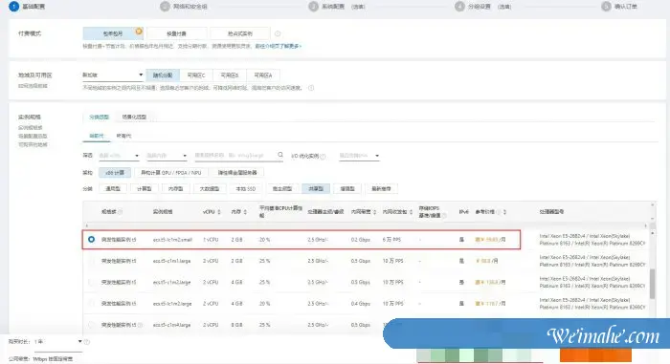670x364 pixels.
Task: Click the help icon beside ecs.t5-c1m4.large family
Action: (140, 325)
